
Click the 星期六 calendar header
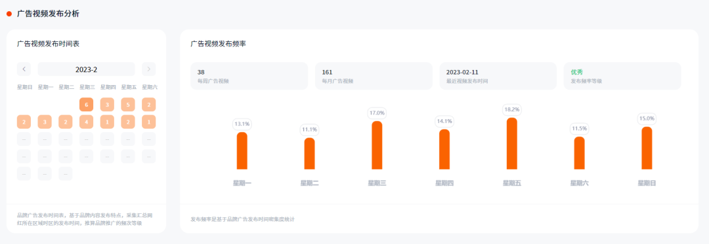pos(149,87)
